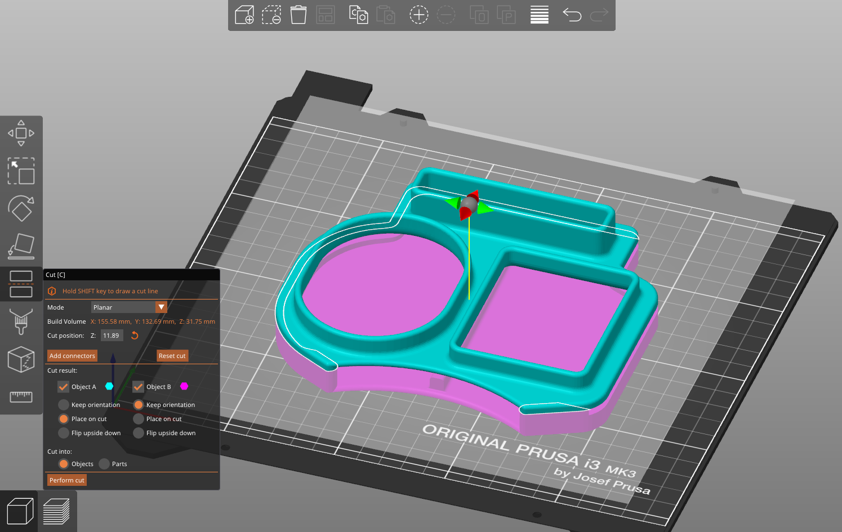Click the Paste icon in toolbar
Screen dimensions: 842x532
point(386,15)
